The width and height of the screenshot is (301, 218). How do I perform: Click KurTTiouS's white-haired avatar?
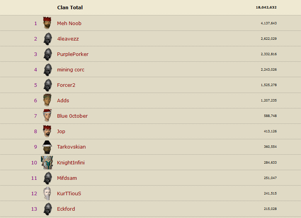[x=47, y=193]
